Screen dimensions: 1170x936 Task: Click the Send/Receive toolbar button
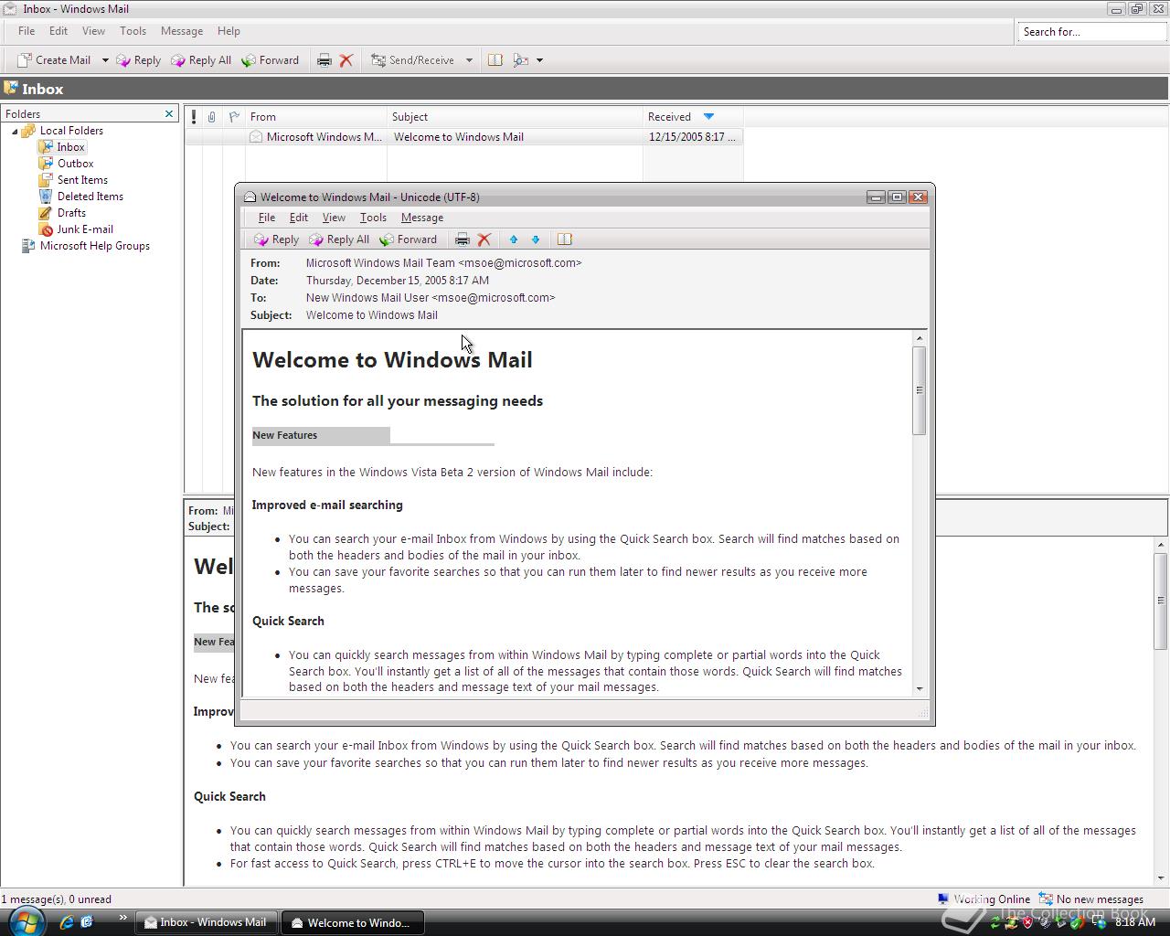coord(412,60)
